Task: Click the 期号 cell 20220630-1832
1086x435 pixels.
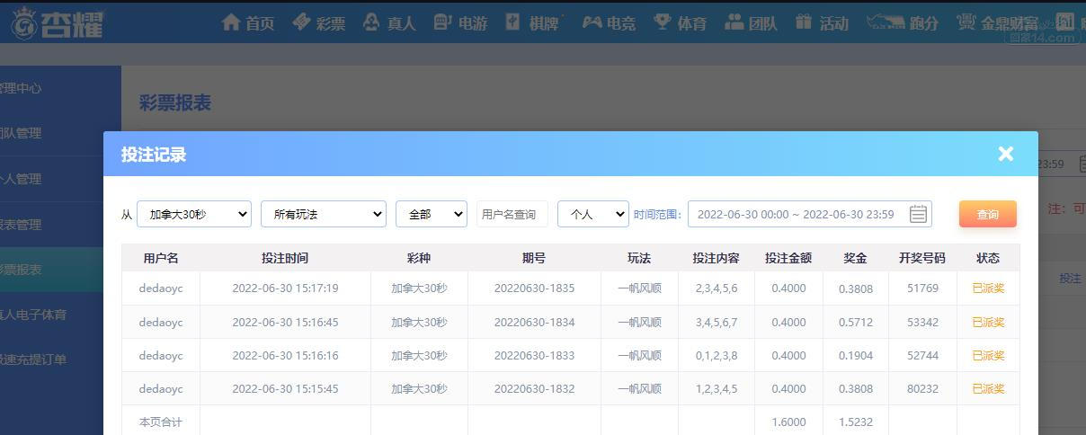Action: point(534,389)
